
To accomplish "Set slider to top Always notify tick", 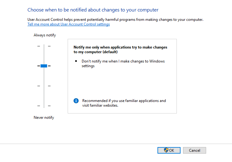I will (x=44, y=46).
